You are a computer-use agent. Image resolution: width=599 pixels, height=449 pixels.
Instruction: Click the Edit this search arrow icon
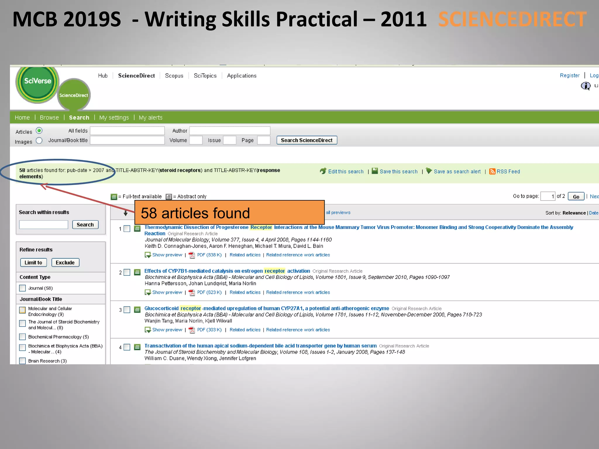tap(323, 171)
